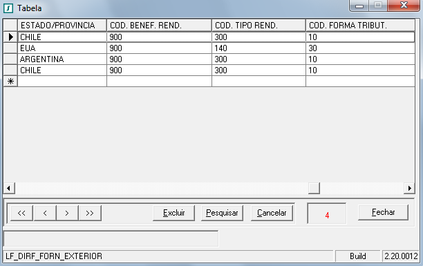The height and width of the screenshot is (266, 423).
Task: Select the COD. TIPO REND. column header
Action: point(258,26)
